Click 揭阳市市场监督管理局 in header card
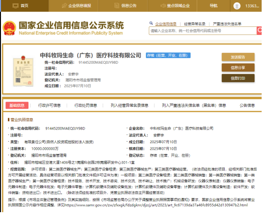Image resolution: width=264 pixels, height=215 pixels. [83, 80]
